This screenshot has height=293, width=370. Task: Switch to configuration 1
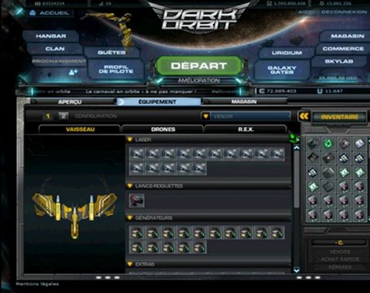point(48,116)
